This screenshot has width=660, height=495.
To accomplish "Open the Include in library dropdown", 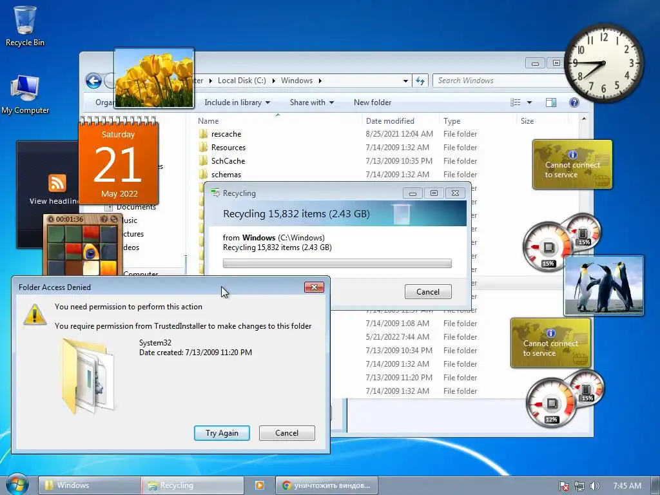I will point(237,102).
